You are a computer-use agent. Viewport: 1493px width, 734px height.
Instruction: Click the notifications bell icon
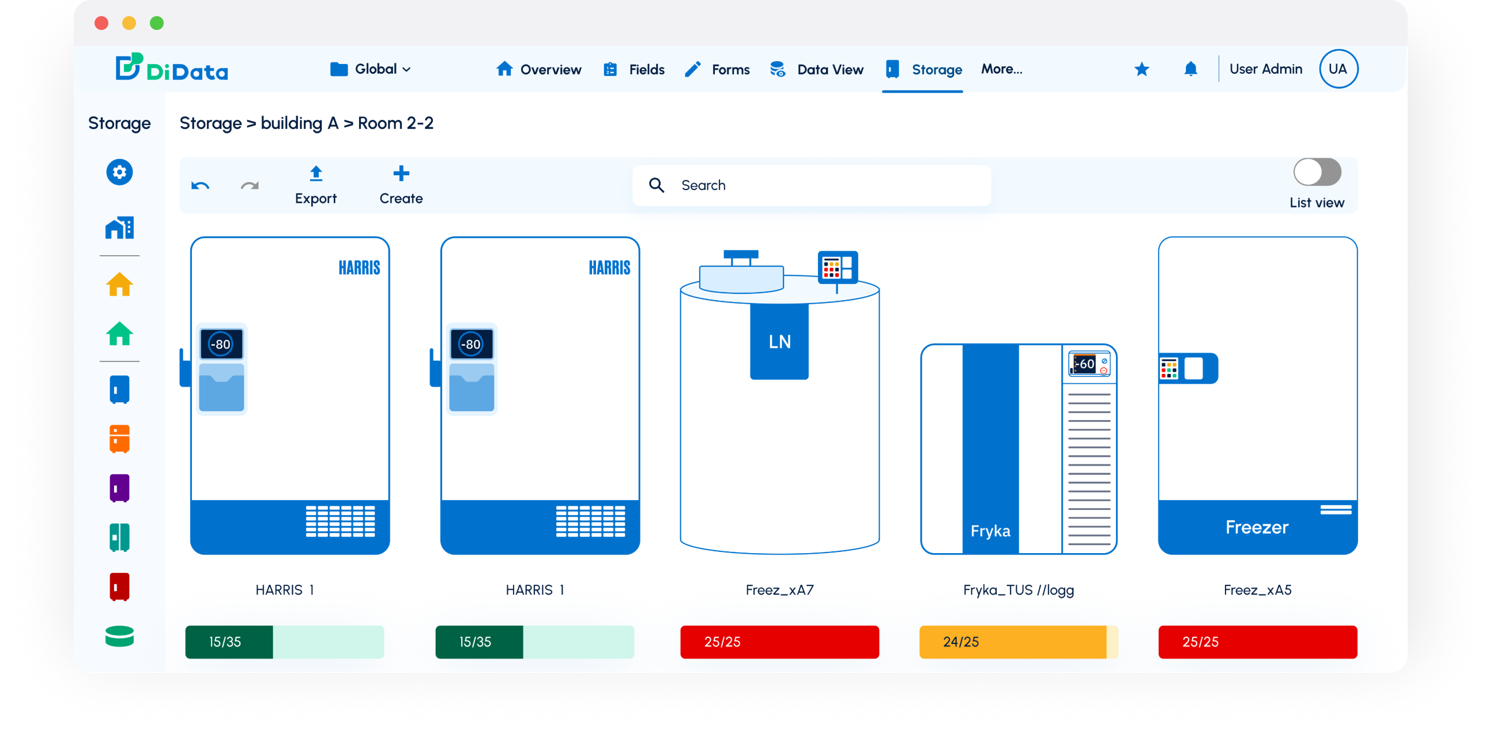tap(1190, 69)
